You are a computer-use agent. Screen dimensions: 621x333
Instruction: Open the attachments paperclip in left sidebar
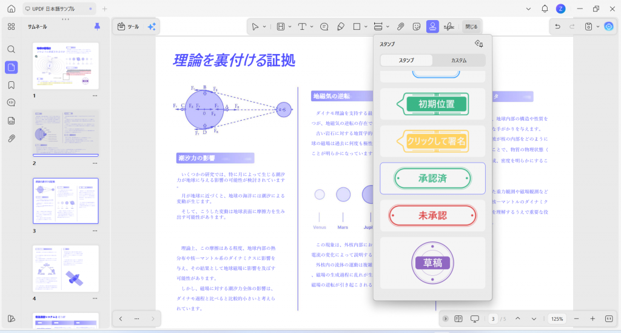11,138
